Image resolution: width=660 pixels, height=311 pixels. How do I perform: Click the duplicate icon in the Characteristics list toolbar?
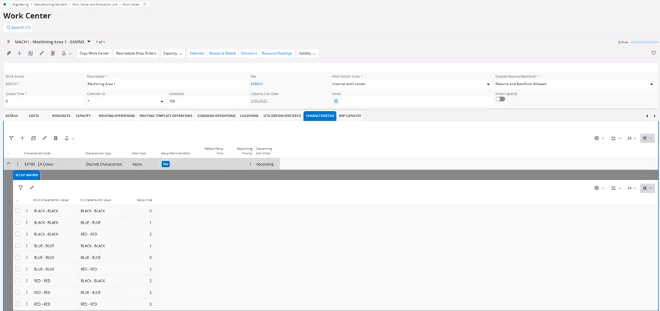pyautogui.click(x=33, y=138)
